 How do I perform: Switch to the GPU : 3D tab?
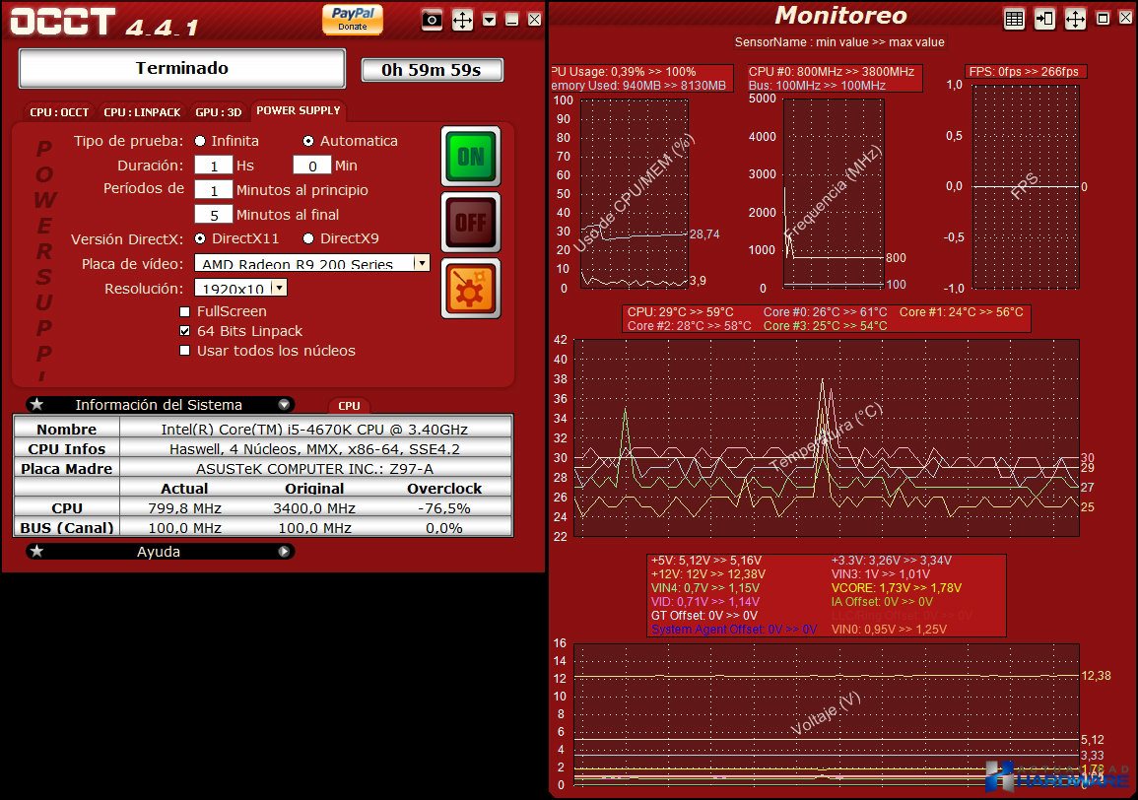click(219, 111)
